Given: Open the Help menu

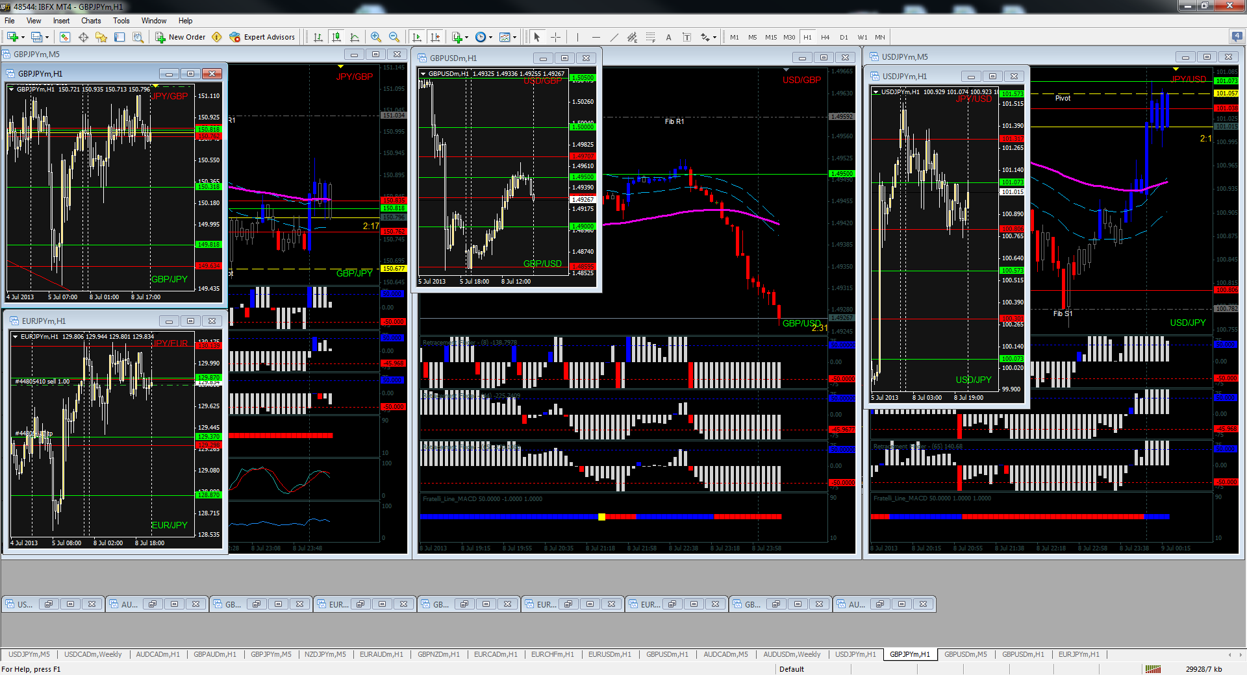Looking at the screenshot, I should (185, 21).
